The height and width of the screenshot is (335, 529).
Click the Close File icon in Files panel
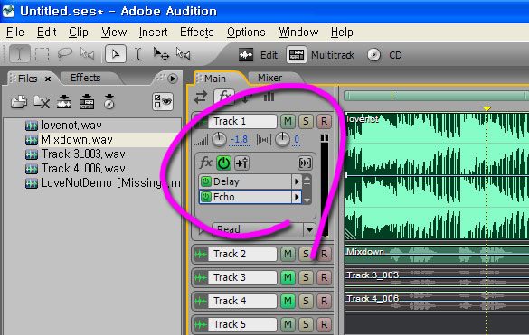coord(42,102)
